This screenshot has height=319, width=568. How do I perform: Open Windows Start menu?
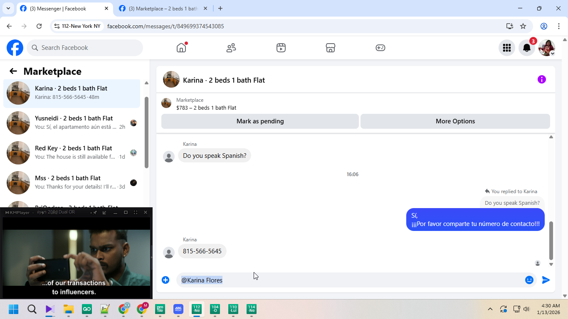(14, 309)
